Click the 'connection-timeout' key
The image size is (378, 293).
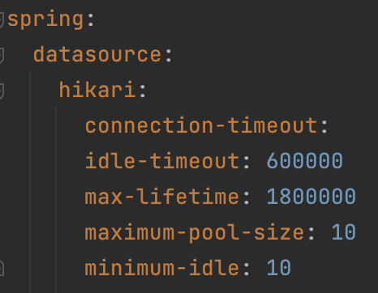(201, 125)
